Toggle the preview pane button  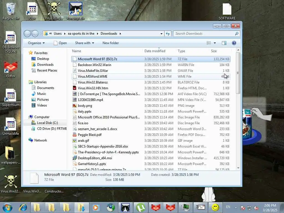click(224, 43)
